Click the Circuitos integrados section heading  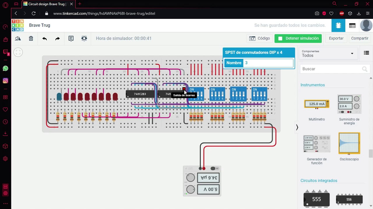(319, 181)
